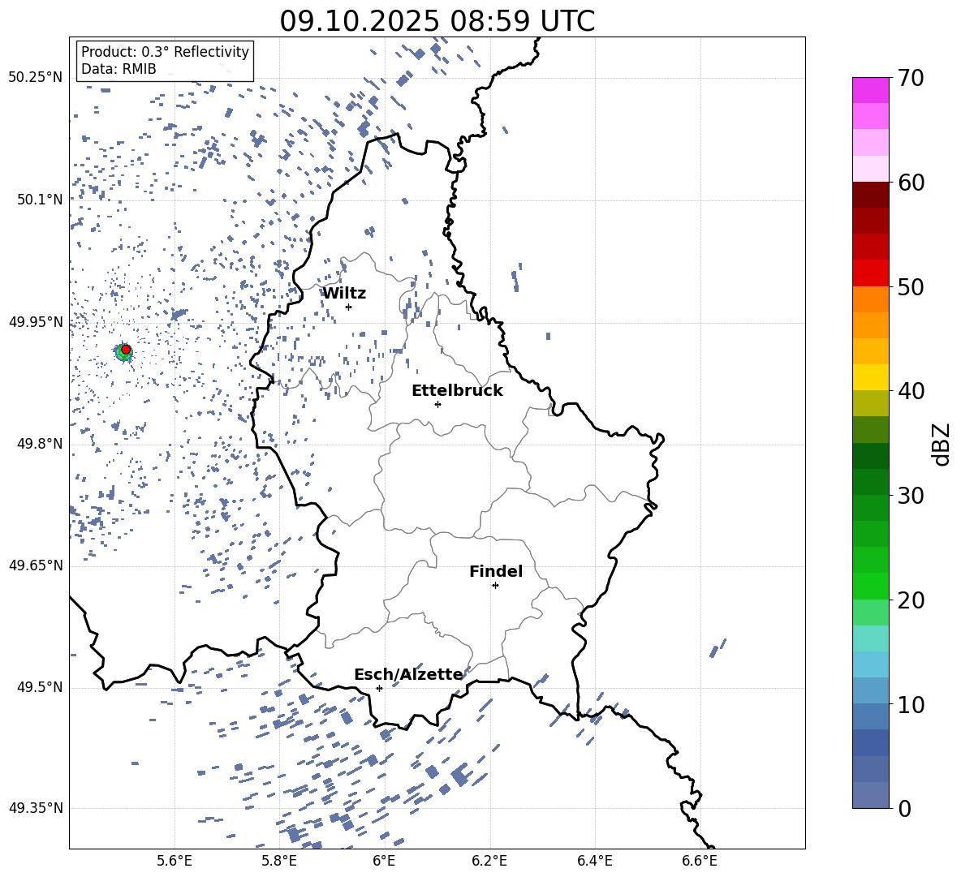
Task: Click the Wiltz city label
Action: point(344,294)
